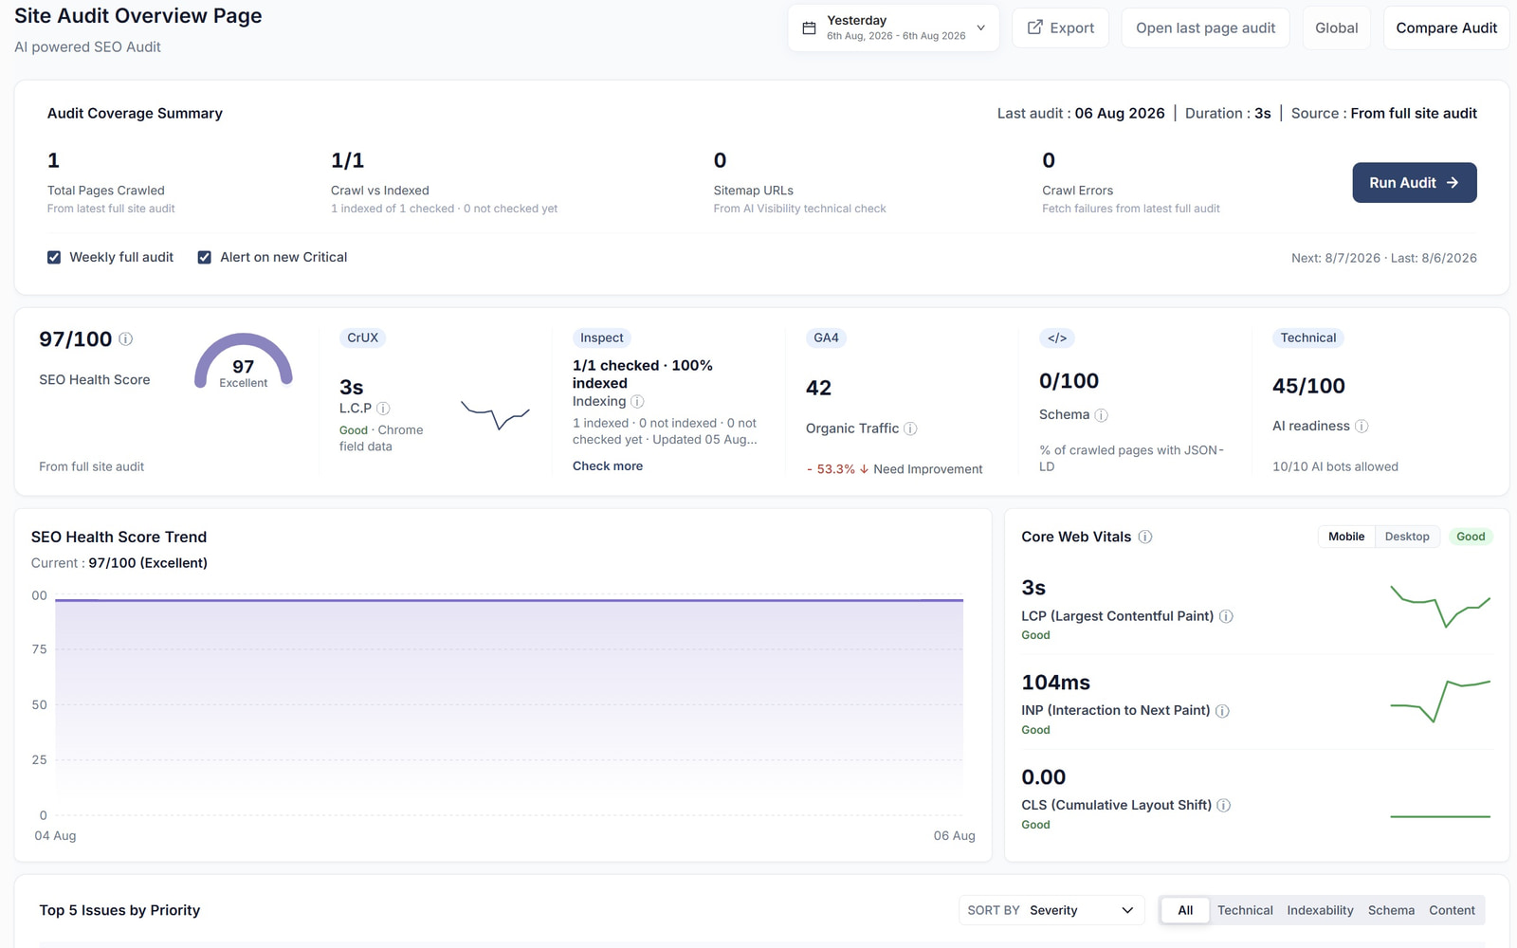Click the LCP sparkline in CrUX card
The image size is (1517, 948).
(x=495, y=415)
